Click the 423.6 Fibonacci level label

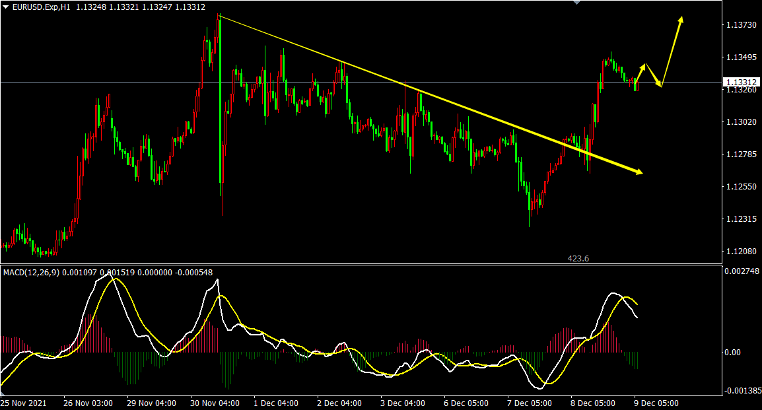tap(578, 259)
